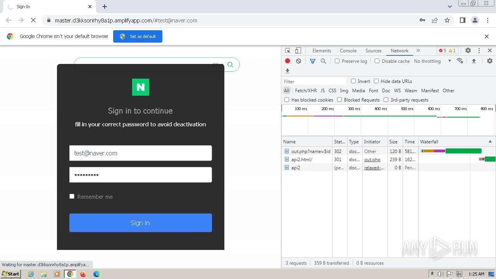This screenshot has width=496, height=279.
Task: Show hidden system tray icons
Action: point(432,274)
